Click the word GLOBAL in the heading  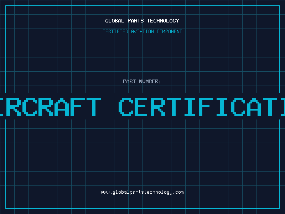115,21
